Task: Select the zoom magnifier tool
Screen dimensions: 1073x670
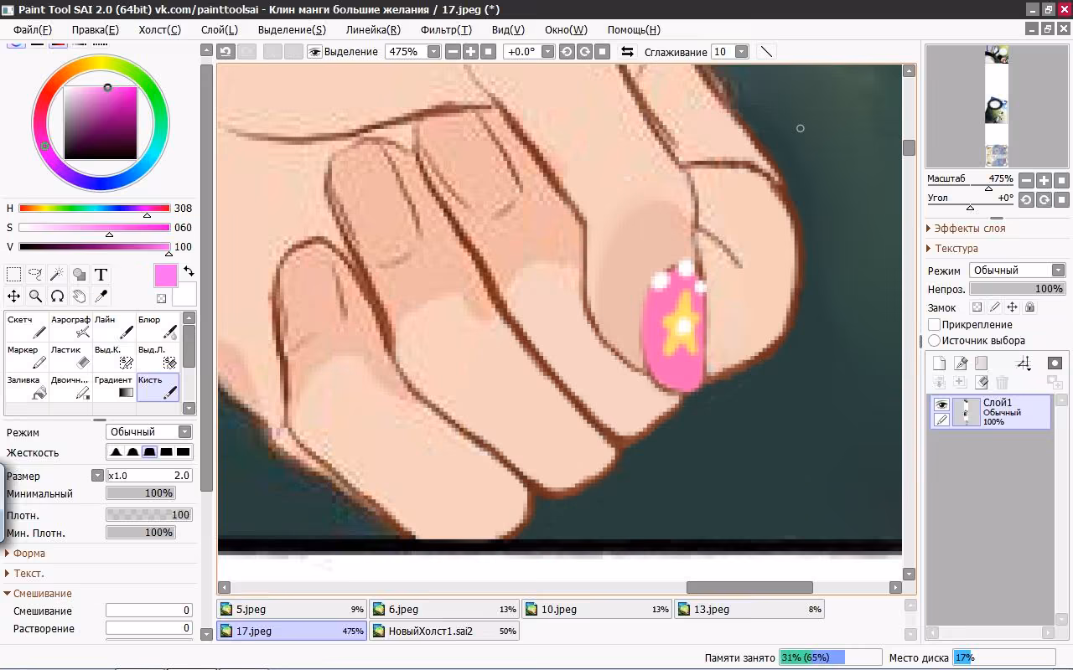Action: point(35,296)
